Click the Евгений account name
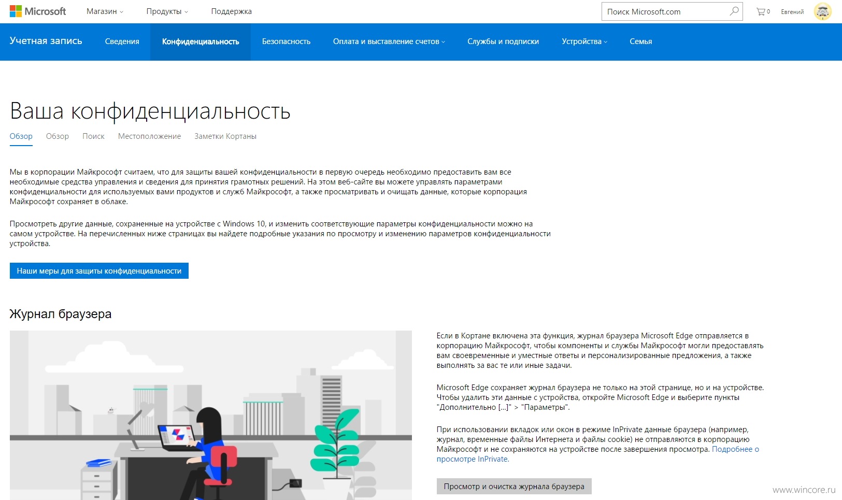Image resolution: width=842 pixels, height=500 pixels. 792,11
